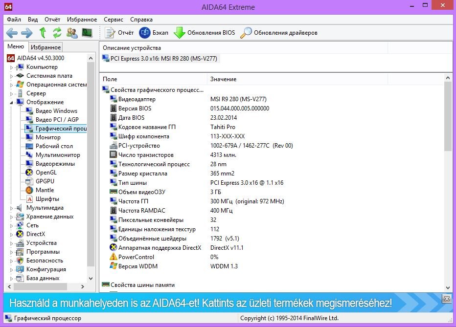Screen dimensions: 456x327
Task: Select Видео PCI / AGP tree item
Action: click(x=57, y=120)
